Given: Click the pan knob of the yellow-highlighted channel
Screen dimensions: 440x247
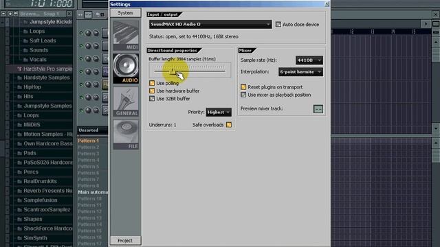Looking at the screenshot, I should click(88, 84).
